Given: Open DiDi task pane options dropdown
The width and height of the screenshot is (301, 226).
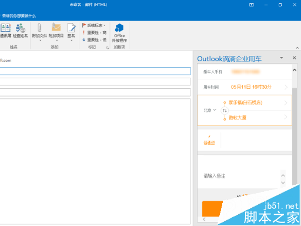Looking at the screenshot, I should click(x=282, y=58).
